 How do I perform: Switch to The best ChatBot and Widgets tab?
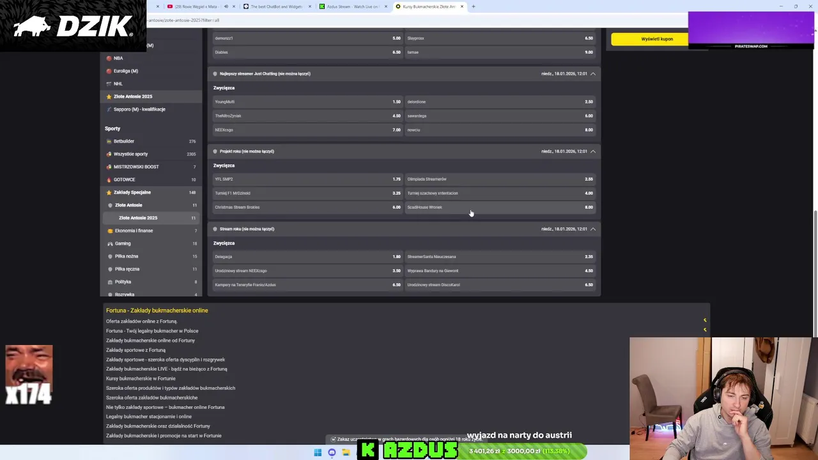pyautogui.click(x=277, y=6)
